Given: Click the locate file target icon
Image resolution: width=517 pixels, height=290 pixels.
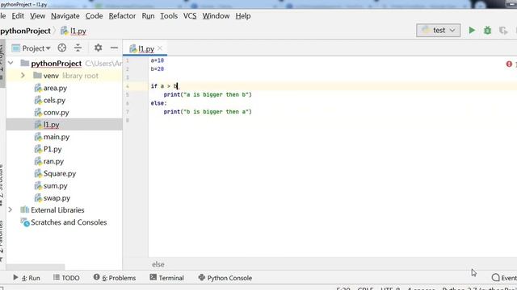Looking at the screenshot, I should (62, 48).
